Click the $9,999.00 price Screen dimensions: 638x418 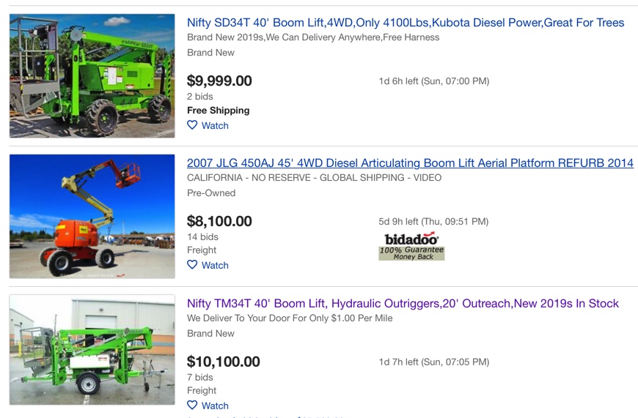[219, 81]
